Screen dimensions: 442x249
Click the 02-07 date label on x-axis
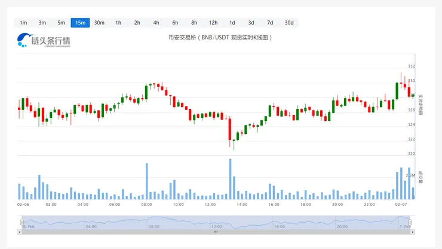coord(401,204)
